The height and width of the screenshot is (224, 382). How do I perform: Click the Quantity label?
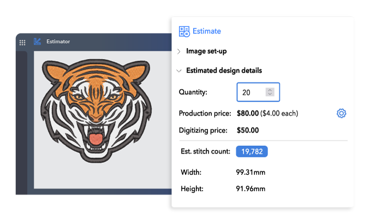pos(193,92)
